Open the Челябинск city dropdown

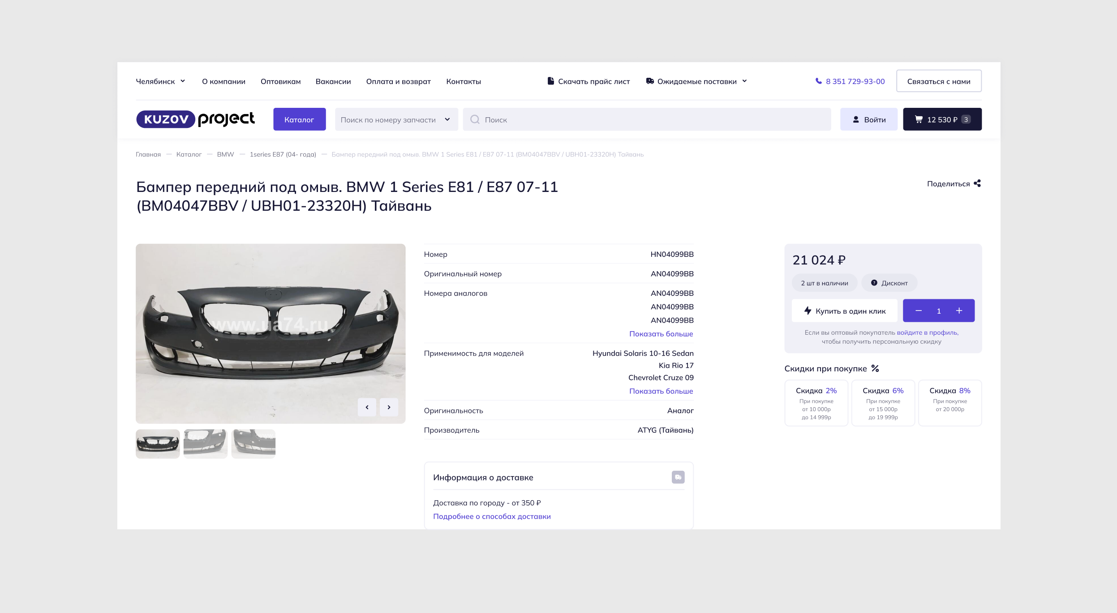tap(160, 81)
